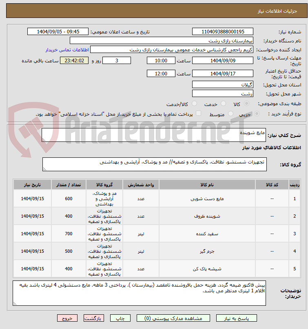Click the unit عدد in the مایع دست شویی row
This screenshot has height=329, width=308.
pos(141,199)
